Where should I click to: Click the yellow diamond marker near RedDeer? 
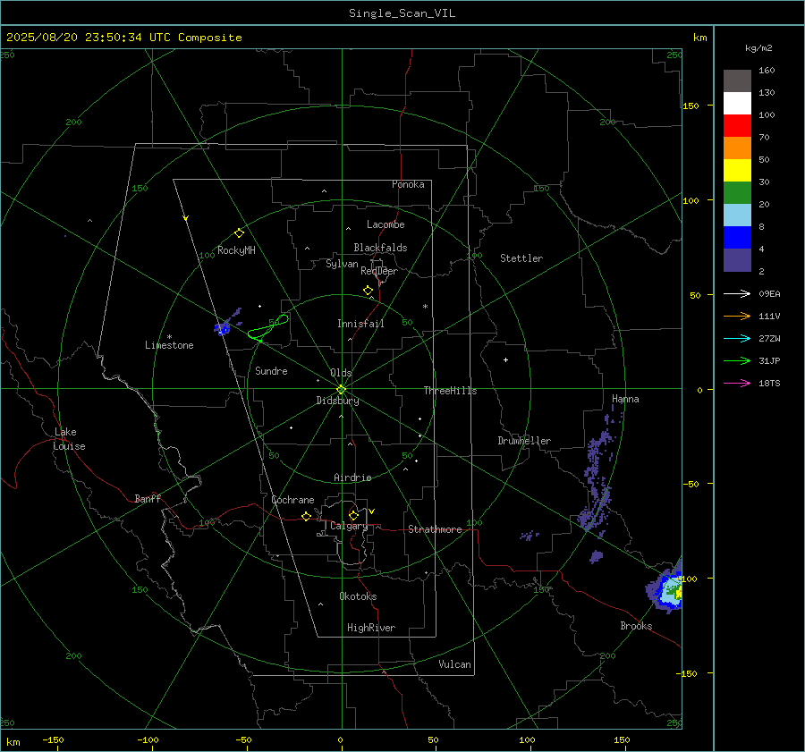coord(369,291)
